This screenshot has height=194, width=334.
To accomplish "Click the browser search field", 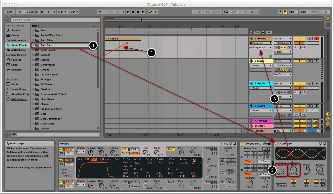I will (x=55, y=20).
